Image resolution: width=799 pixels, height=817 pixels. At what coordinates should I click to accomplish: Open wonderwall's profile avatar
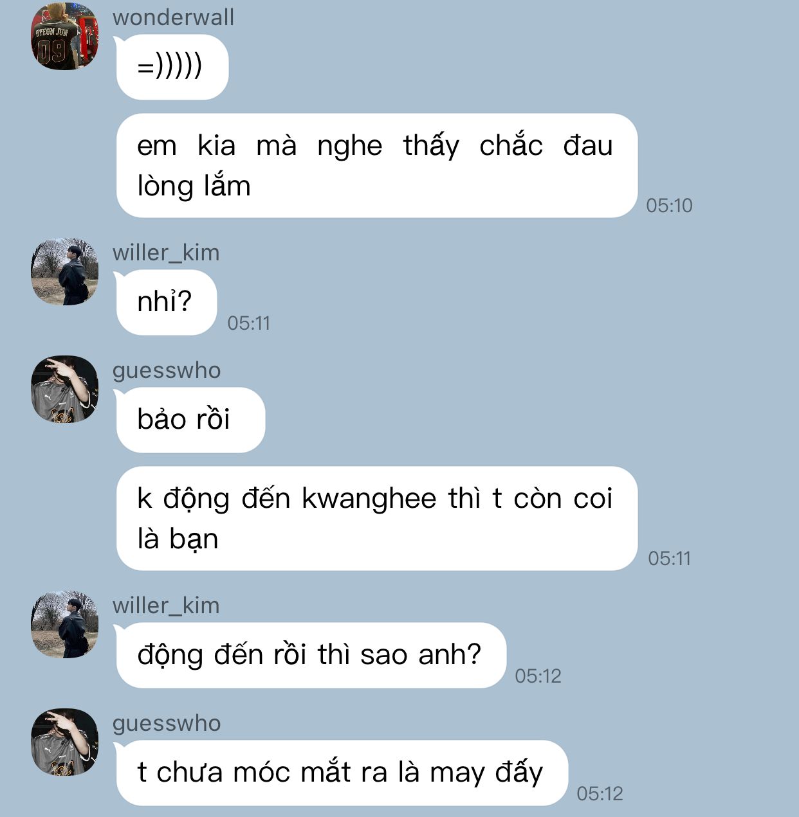pos(64,36)
